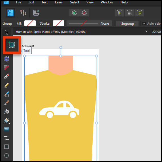Close the Human with Sprite Hand-affinity document
Screen dimensions: 162x162
tap(146, 31)
